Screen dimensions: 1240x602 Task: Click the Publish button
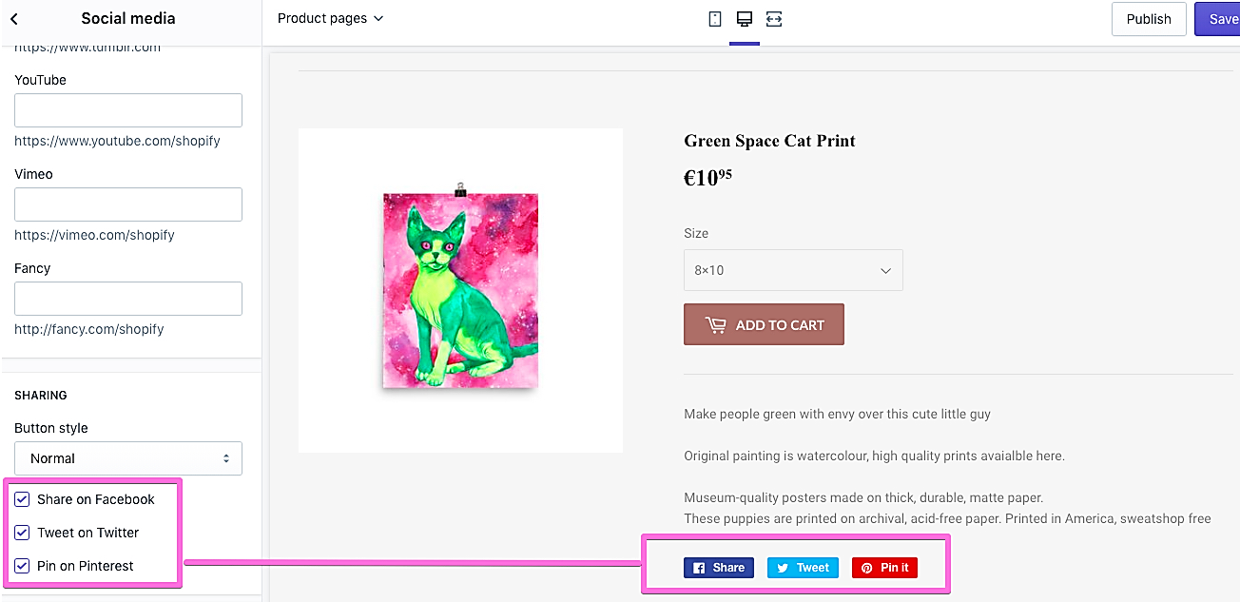click(x=1149, y=19)
